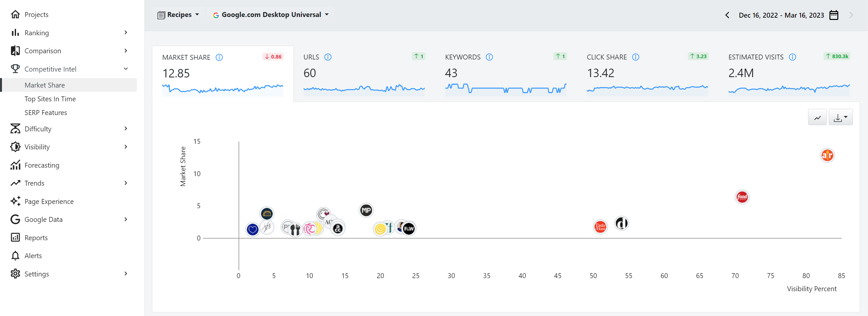The height and width of the screenshot is (316, 868).
Task: Click the Click Share info icon
Action: point(636,57)
